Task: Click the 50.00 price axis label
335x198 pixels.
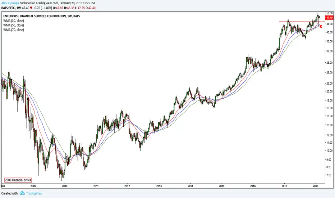Action: coord(330,13)
